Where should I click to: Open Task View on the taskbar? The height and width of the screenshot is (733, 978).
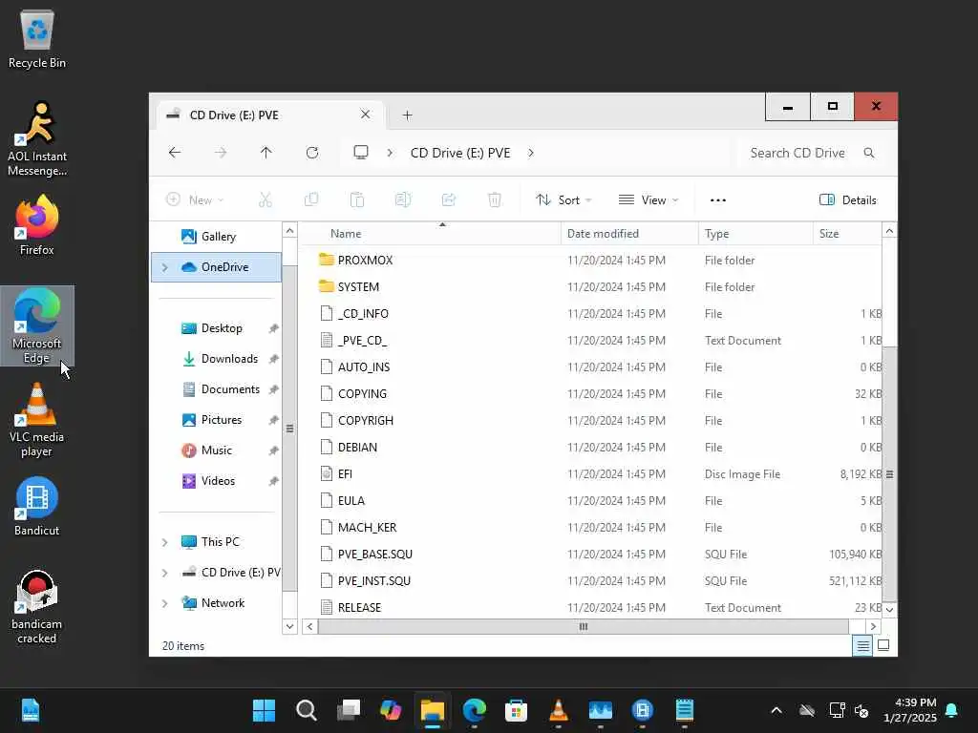[x=349, y=710]
